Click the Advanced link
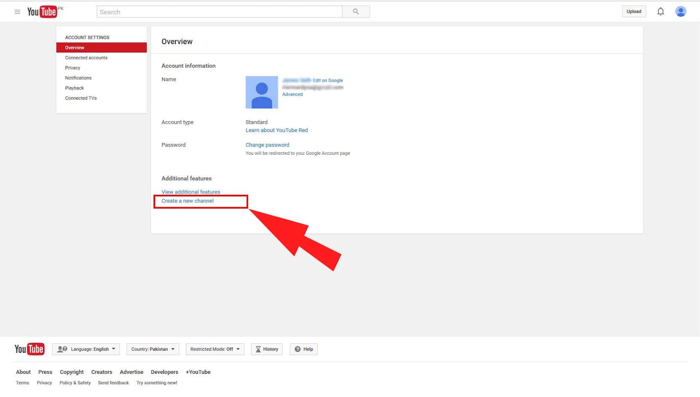Screen dimensions: 700x397 click(x=292, y=94)
